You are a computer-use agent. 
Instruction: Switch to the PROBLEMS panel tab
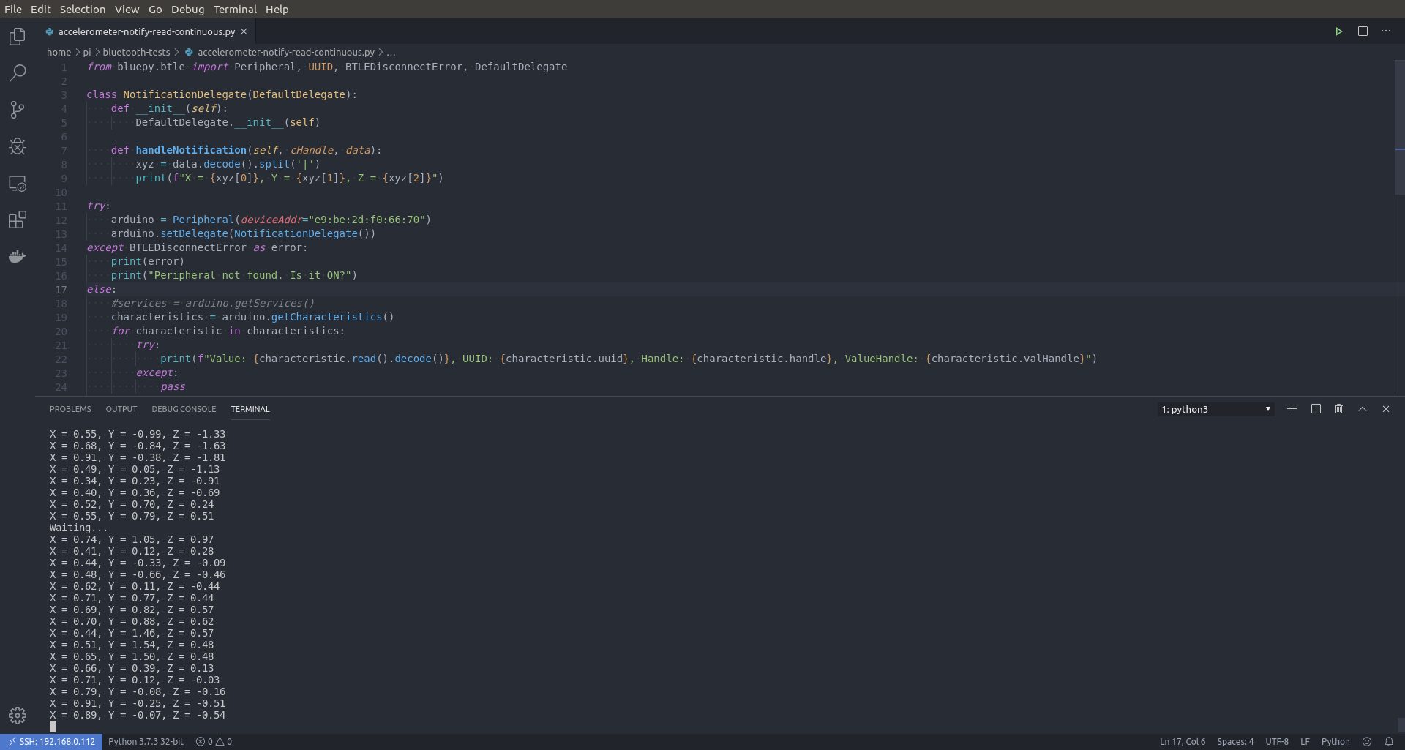click(70, 409)
